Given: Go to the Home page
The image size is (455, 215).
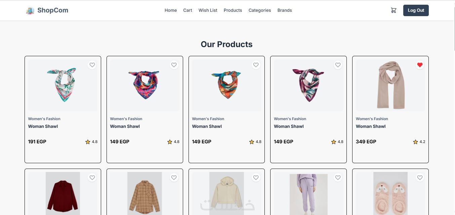Looking at the screenshot, I should point(171,10).
